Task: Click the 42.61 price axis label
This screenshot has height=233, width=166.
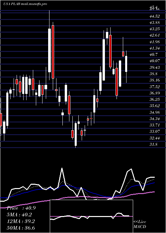Action: point(155,35)
